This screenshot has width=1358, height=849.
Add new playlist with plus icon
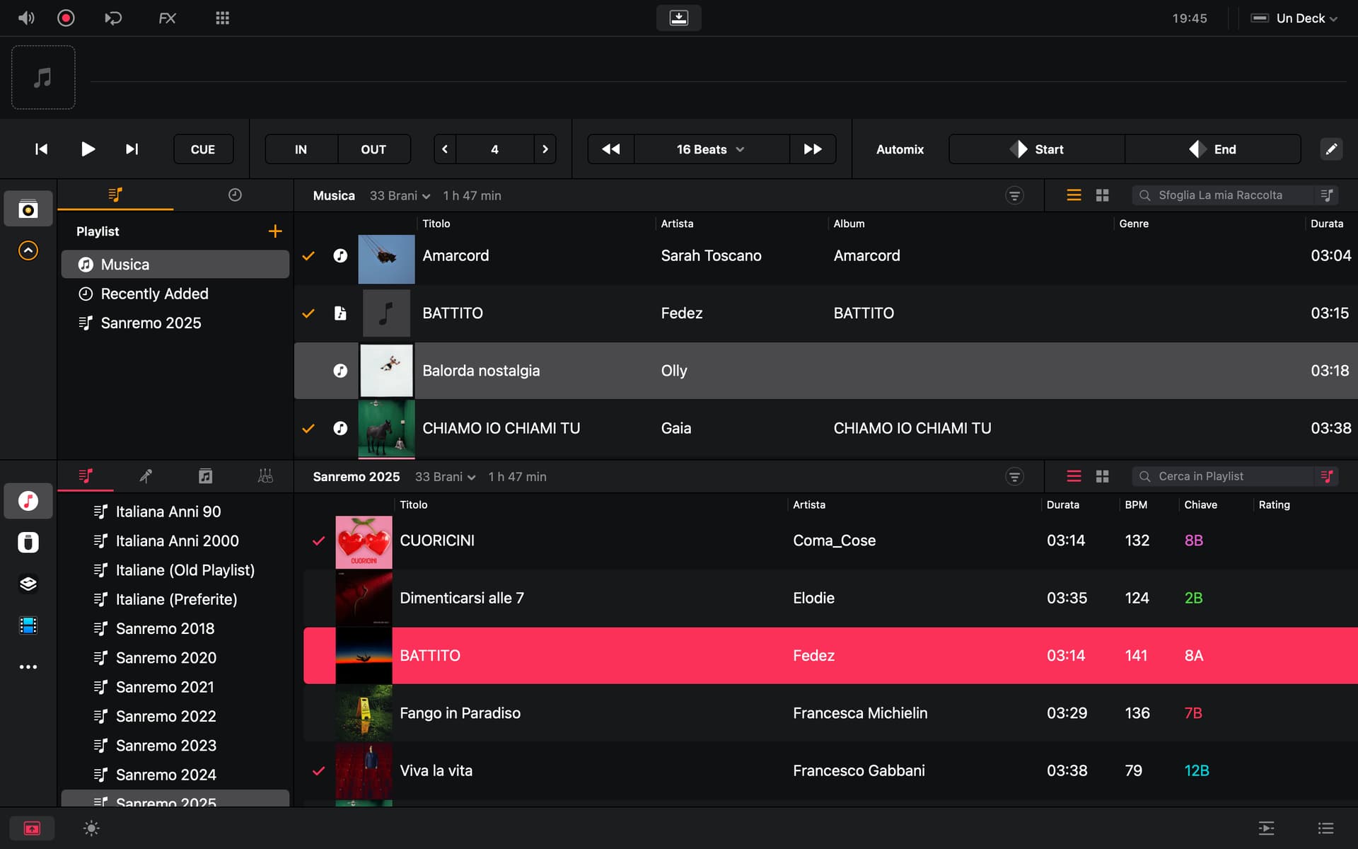point(275,231)
